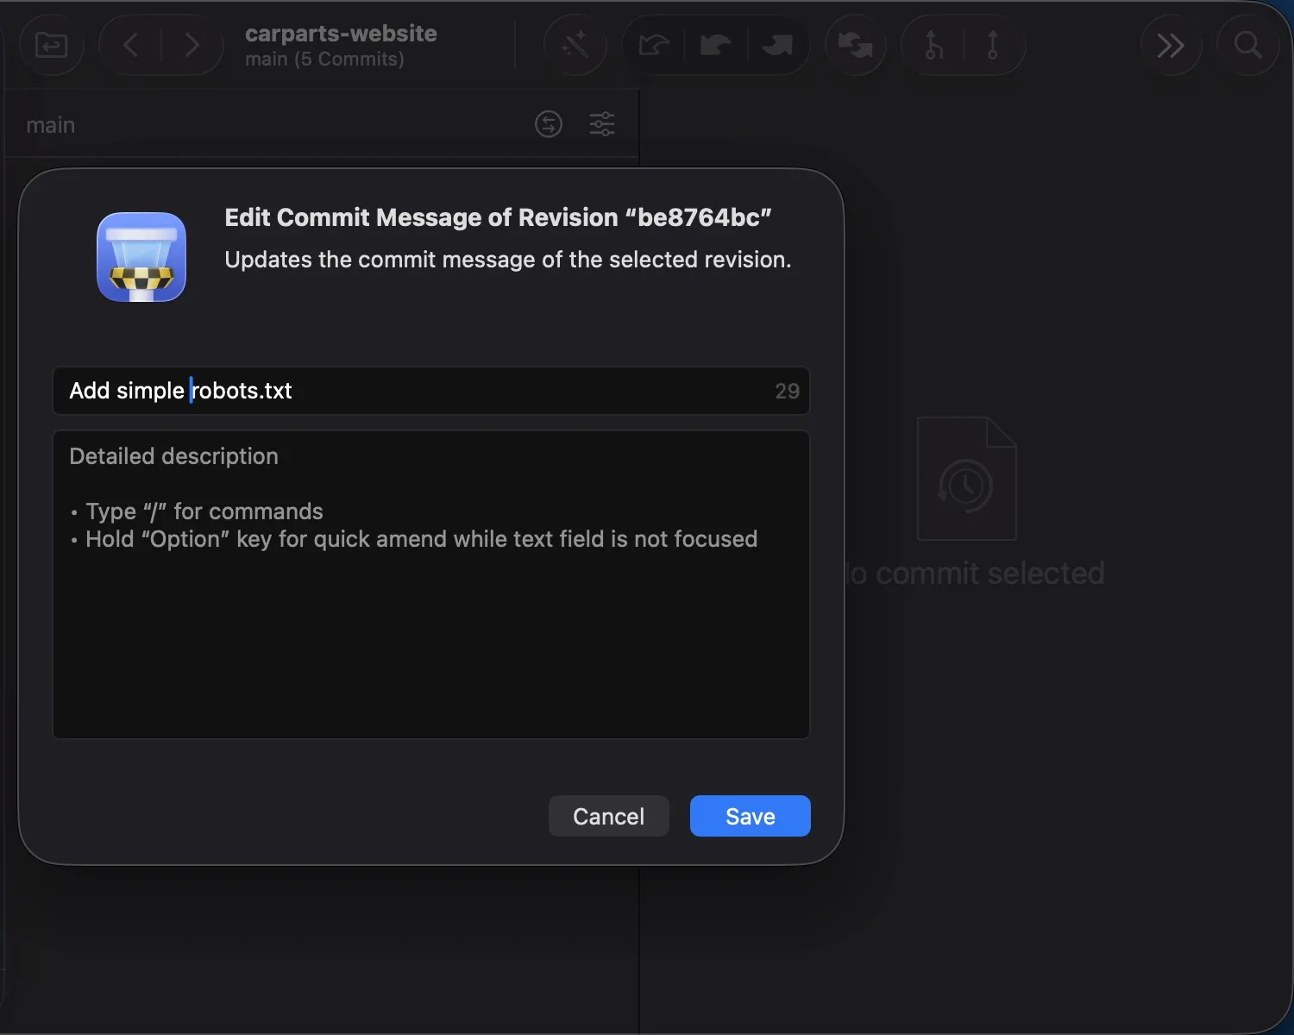1294x1035 pixels.
Task: Click the Fetch outlined-arrow toolbar icon
Action: [x=654, y=45]
